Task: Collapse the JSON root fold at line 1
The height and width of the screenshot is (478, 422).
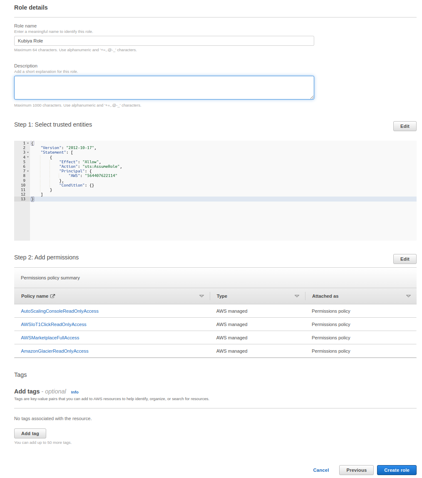Action: click(28, 143)
